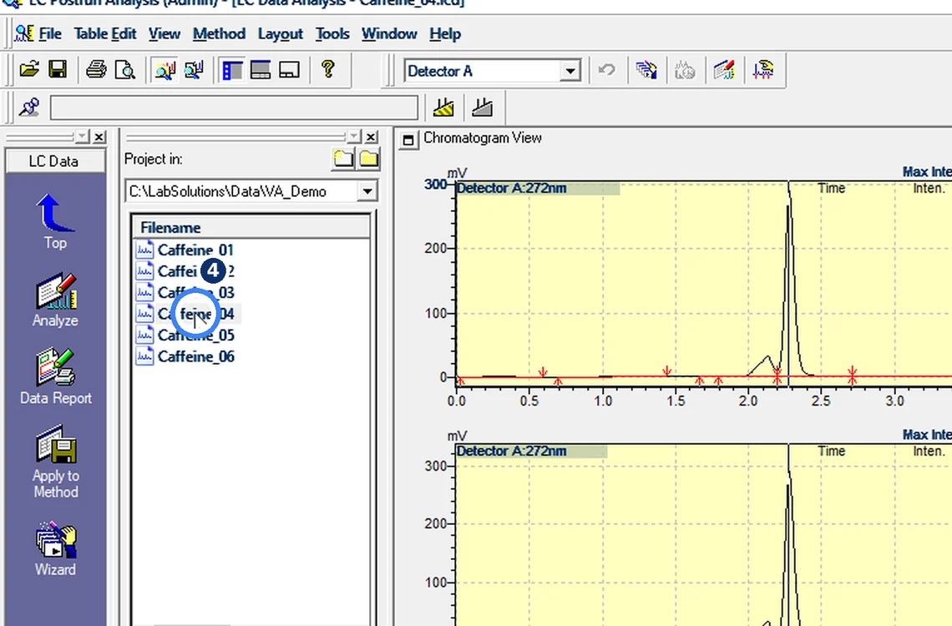Viewport: 952px width, 626px height.
Task: Select the Caffeine_01 file
Action: click(x=185, y=250)
